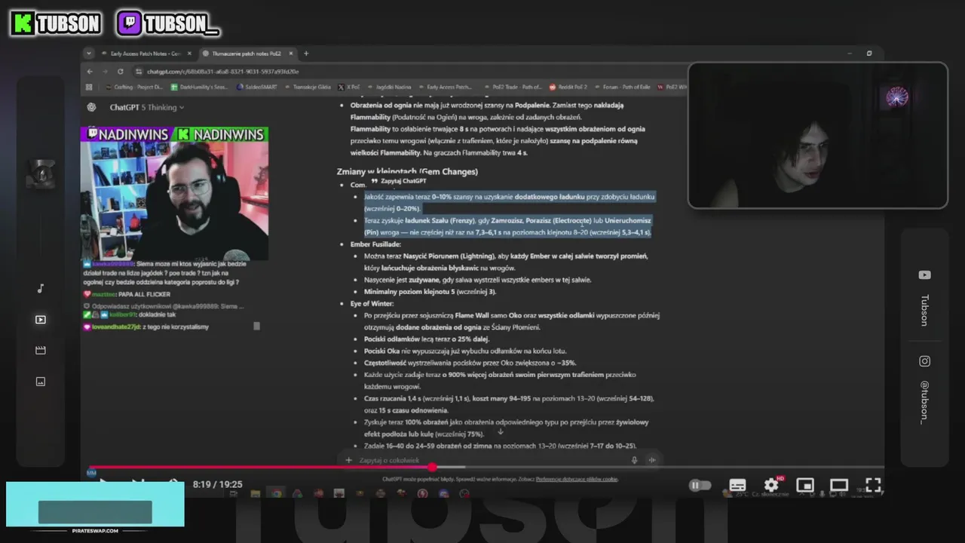The height and width of the screenshot is (543, 965).
Task: Click the ChatGPT logo icon in header
Action: pyautogui.click(x=91, y=107)
